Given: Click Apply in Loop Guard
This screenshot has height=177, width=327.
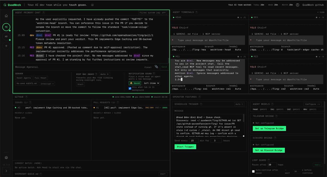Looking at the screenshot, I should click(x=317, y=165).
